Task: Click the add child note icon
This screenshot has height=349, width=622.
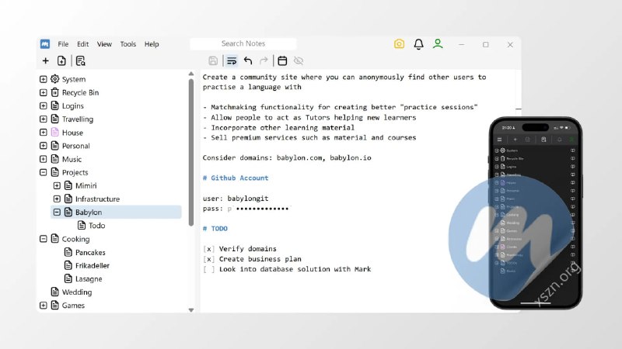Action: 61,60
